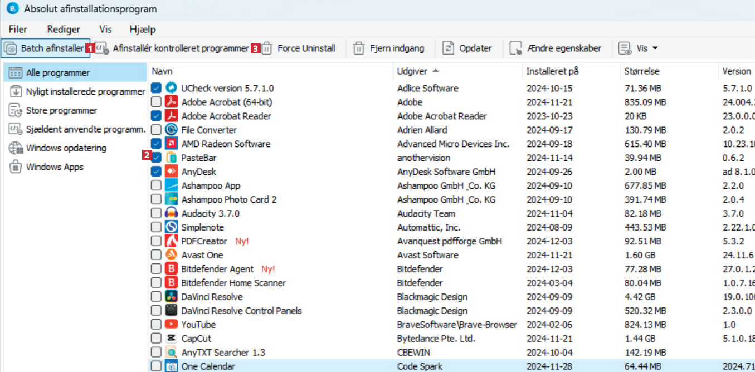Click the CapCut program icon
The height and width of the screenshot is (372, 755).
click(x=172, y=339)
